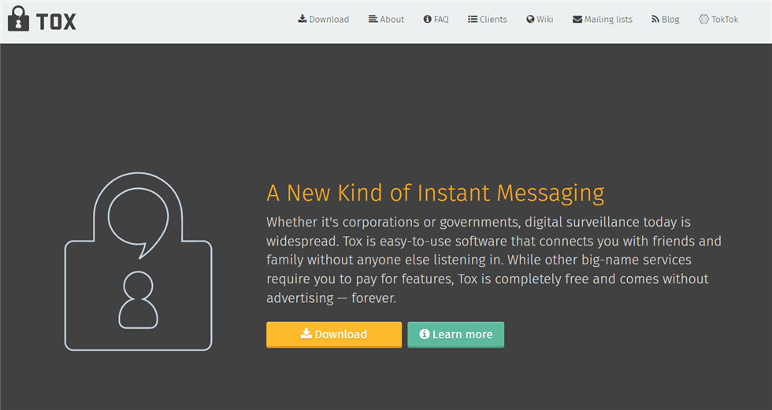Click the About lines icon in nav
The height and width of the screenshot is (410, 772).
(373, 19)
